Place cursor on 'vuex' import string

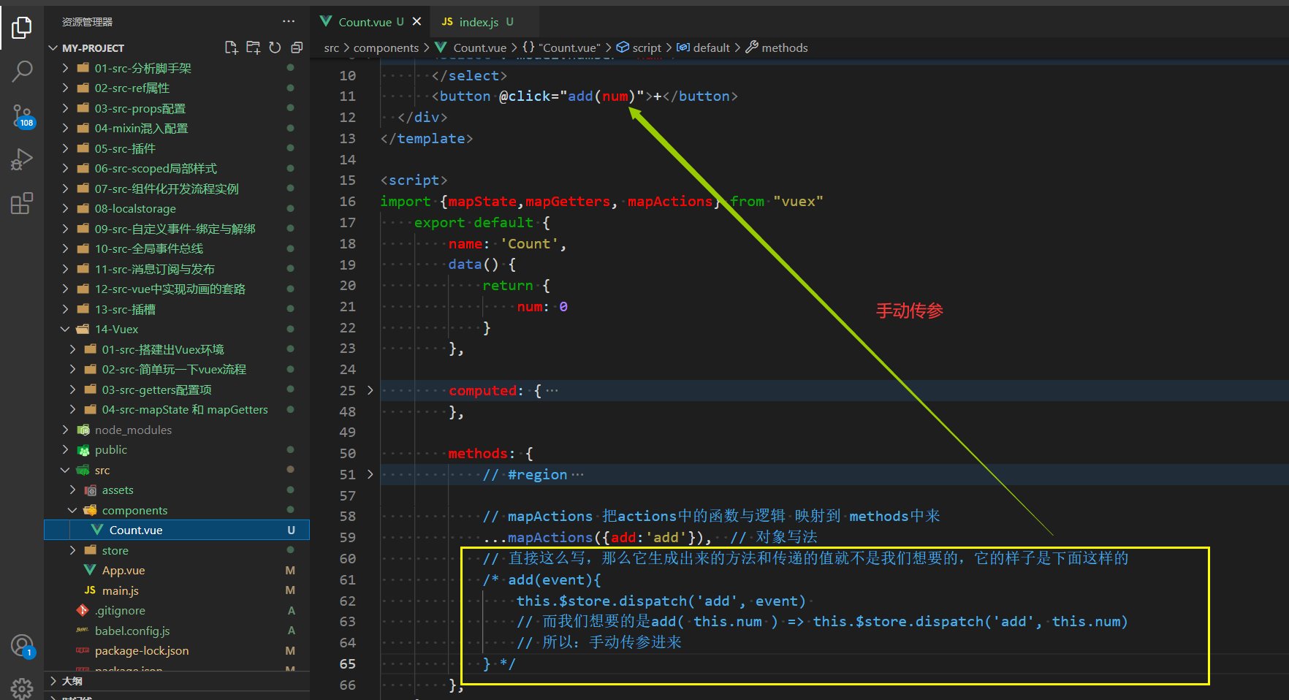click(798, 201)
